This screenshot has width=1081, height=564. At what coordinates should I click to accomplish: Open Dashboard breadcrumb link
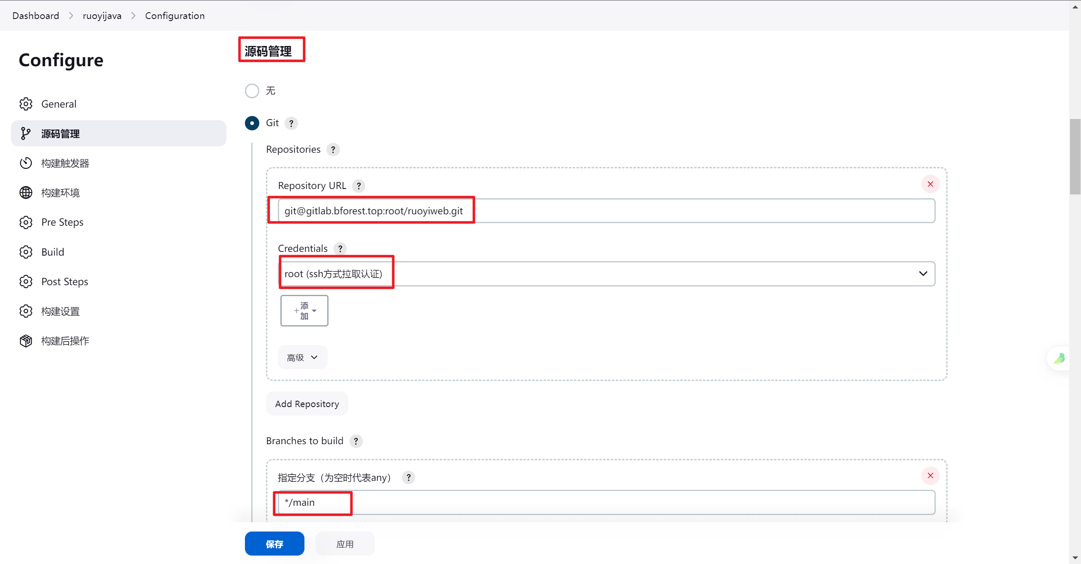tap(36, 16)
